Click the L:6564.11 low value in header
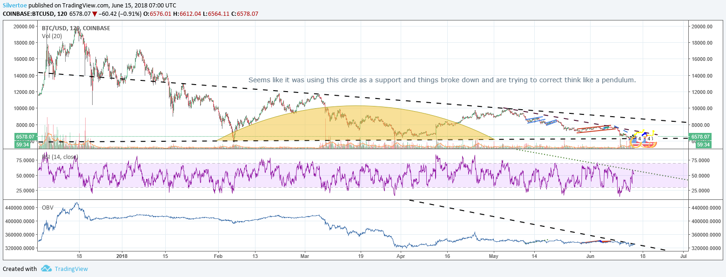This screenshot has height=277, width=726. (x=217, y=13)
